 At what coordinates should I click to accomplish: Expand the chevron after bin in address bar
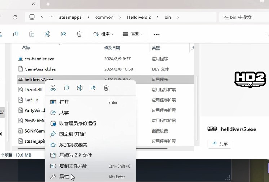pos(178,17)
